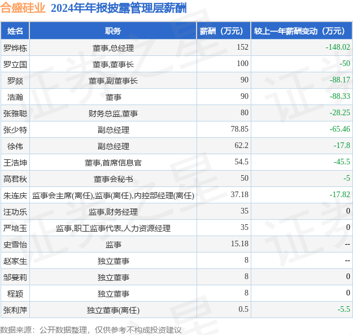353x335 pixels.
Task: Click the position cell 董事,董事长
Action: 113,64
